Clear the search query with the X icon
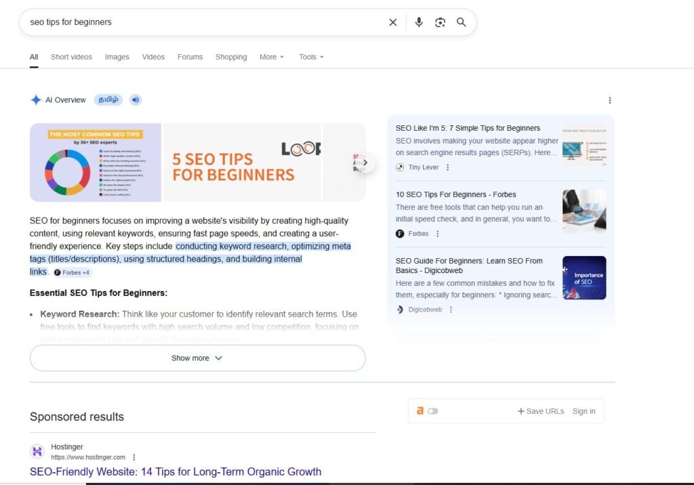 click(392, 22)
